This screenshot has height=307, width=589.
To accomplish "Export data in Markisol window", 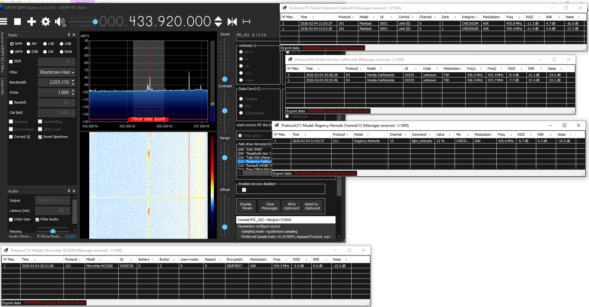I will point(290,48).
